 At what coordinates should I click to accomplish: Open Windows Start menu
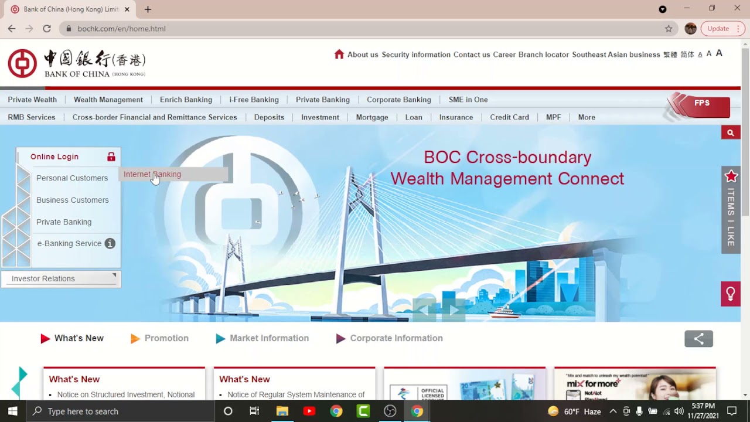tap(12, 411)
